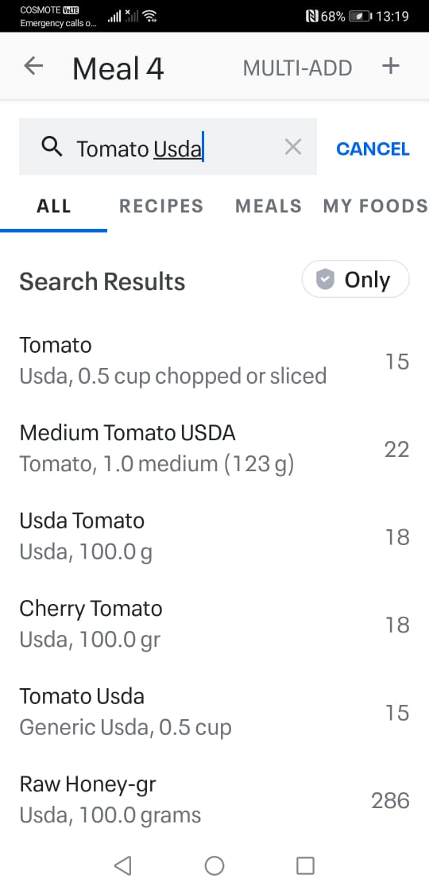Switch to the MY FOODS tab
This screenshot has height=890, width=429.
(x=376, y=206)
